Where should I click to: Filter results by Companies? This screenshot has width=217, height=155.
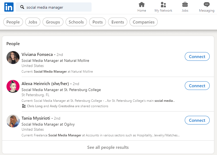tap(144, 22)
